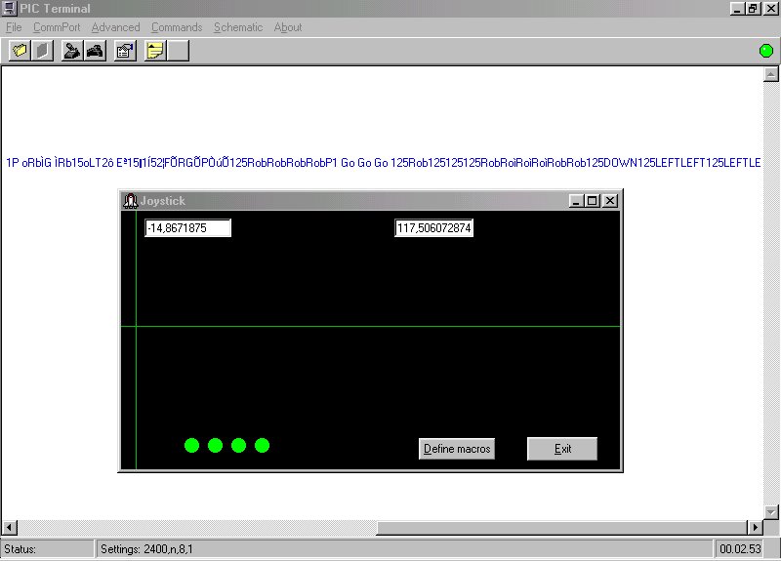Click the green connection status LED
This screenshot has height=561, width=781.
coord(766,51)
